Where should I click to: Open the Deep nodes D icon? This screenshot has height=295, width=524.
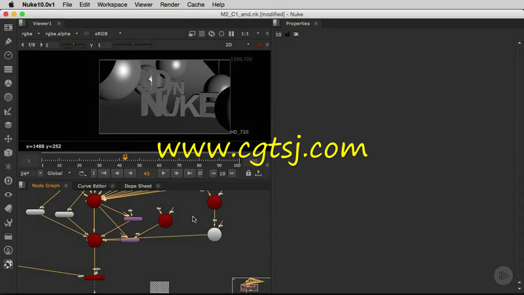pyautogui.click(x=9, y=181)
